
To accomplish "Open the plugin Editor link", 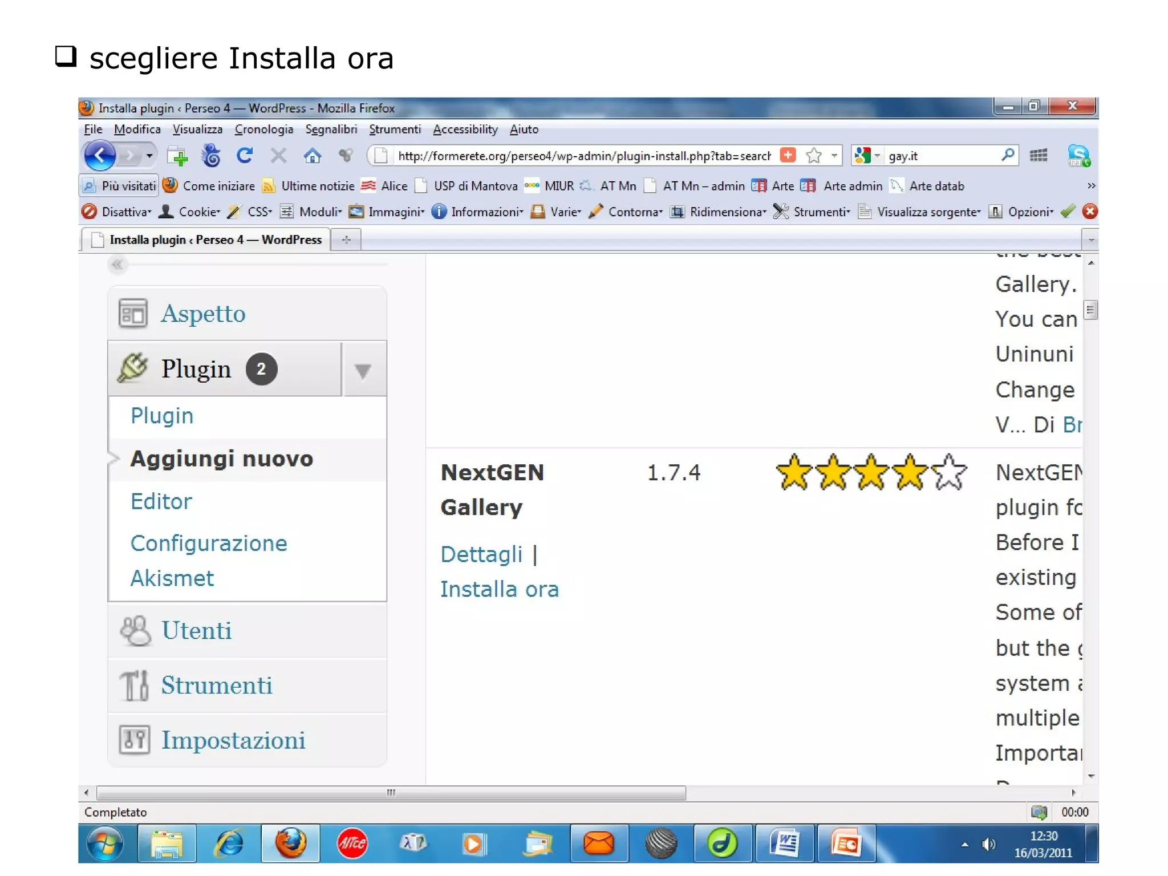I will tap(161, 501).
